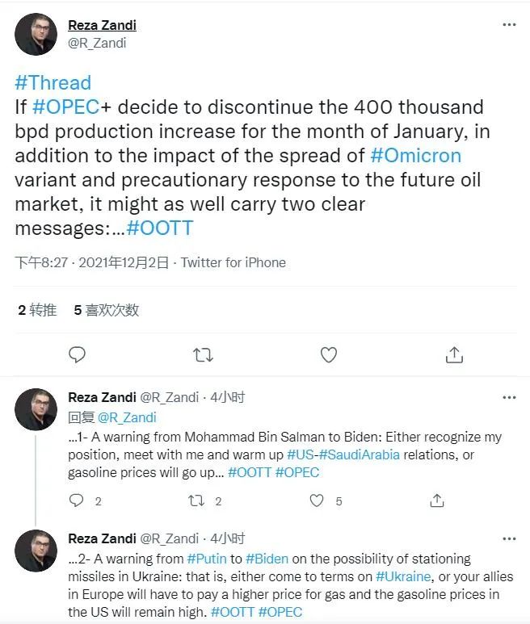Click the Twitter for iPhone source link

pyautogui.click(x=233, y=262)
